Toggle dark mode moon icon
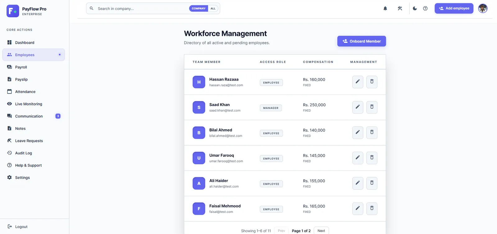The width and height of the screenshot is (497, 234). (x=415, y=8)
